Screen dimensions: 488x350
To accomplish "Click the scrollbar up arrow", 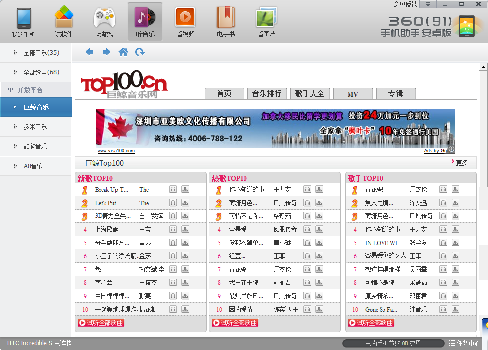I will coord(483,67).
